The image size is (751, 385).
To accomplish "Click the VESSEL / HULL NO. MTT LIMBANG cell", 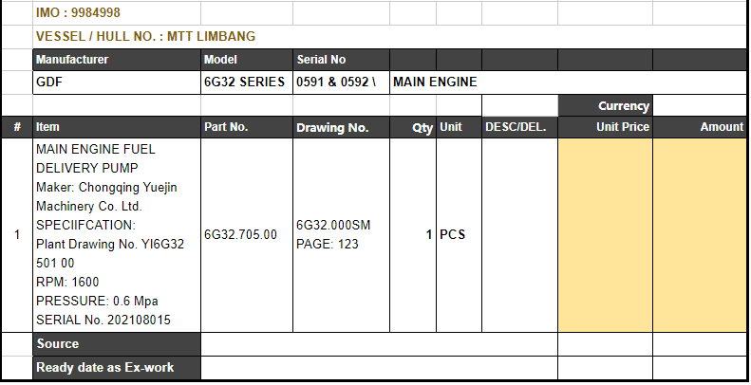I will click(145, 37).
